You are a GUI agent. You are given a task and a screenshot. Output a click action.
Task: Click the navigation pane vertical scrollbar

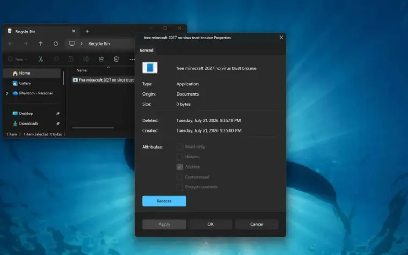click(x=63, y=78)
